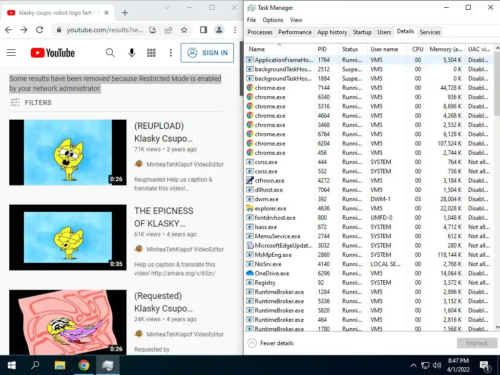Switch to the Processes tab
Screen dimensions: 500x375
260,32
